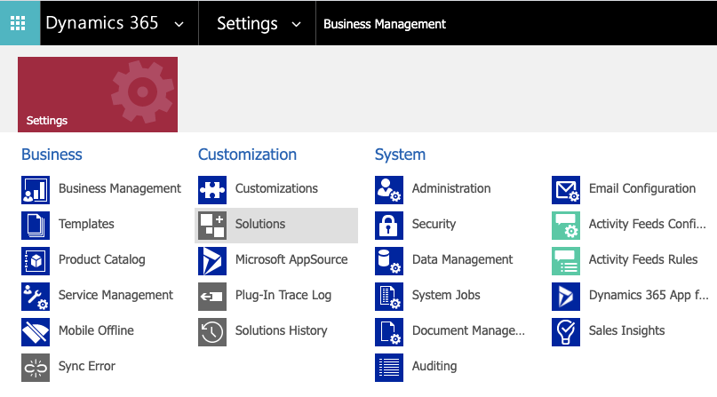The width and height of the screenshot is (717, 397).
Task: Click the Email Configuration envelope icon
Action: coord(566,190)
